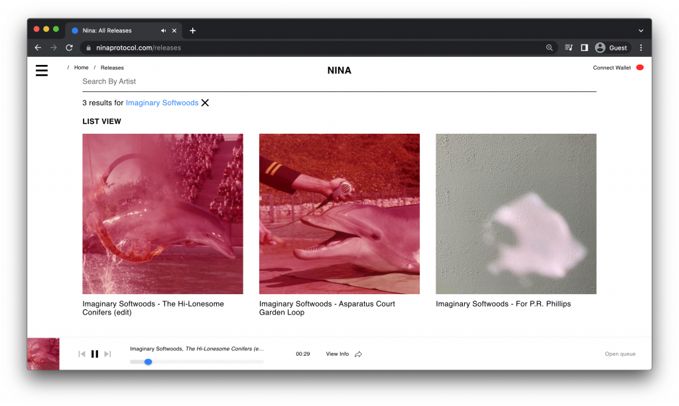Skip to the next track

tap(108, 354)
